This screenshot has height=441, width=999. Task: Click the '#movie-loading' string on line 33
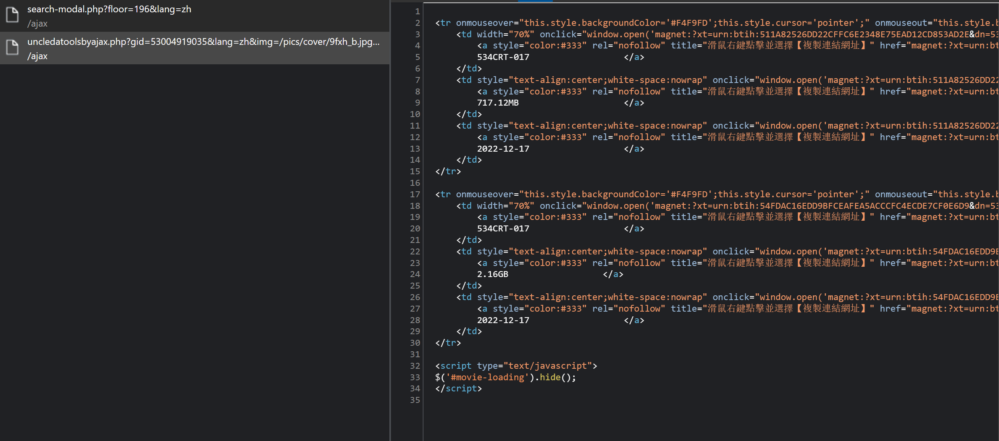[x=487, y=377]
